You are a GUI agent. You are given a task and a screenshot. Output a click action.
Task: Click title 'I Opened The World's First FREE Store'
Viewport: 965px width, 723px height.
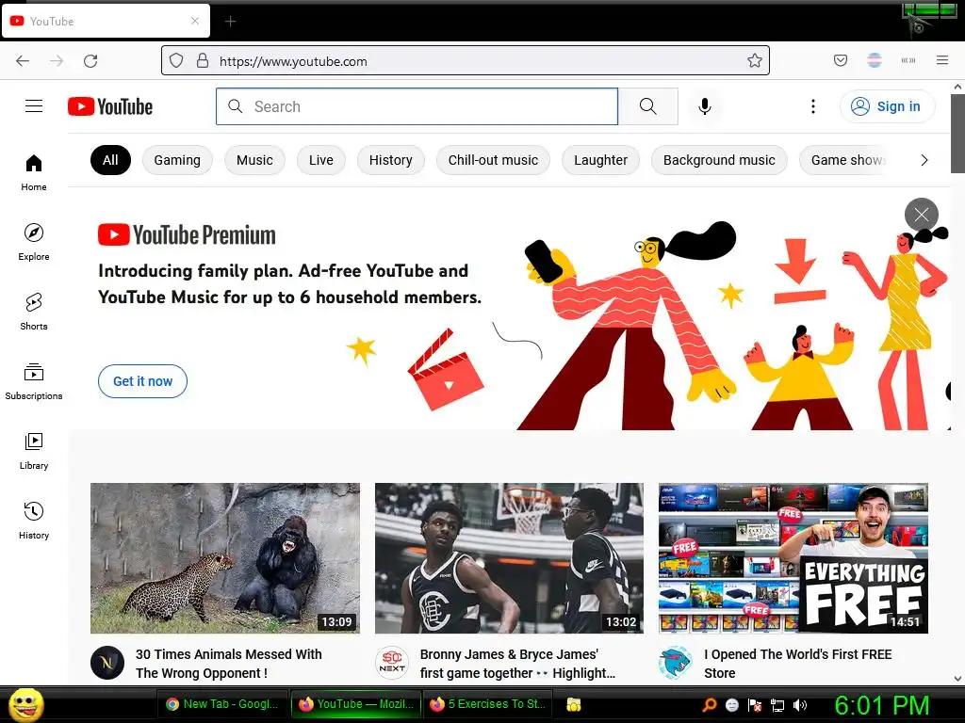pos(798,664)
